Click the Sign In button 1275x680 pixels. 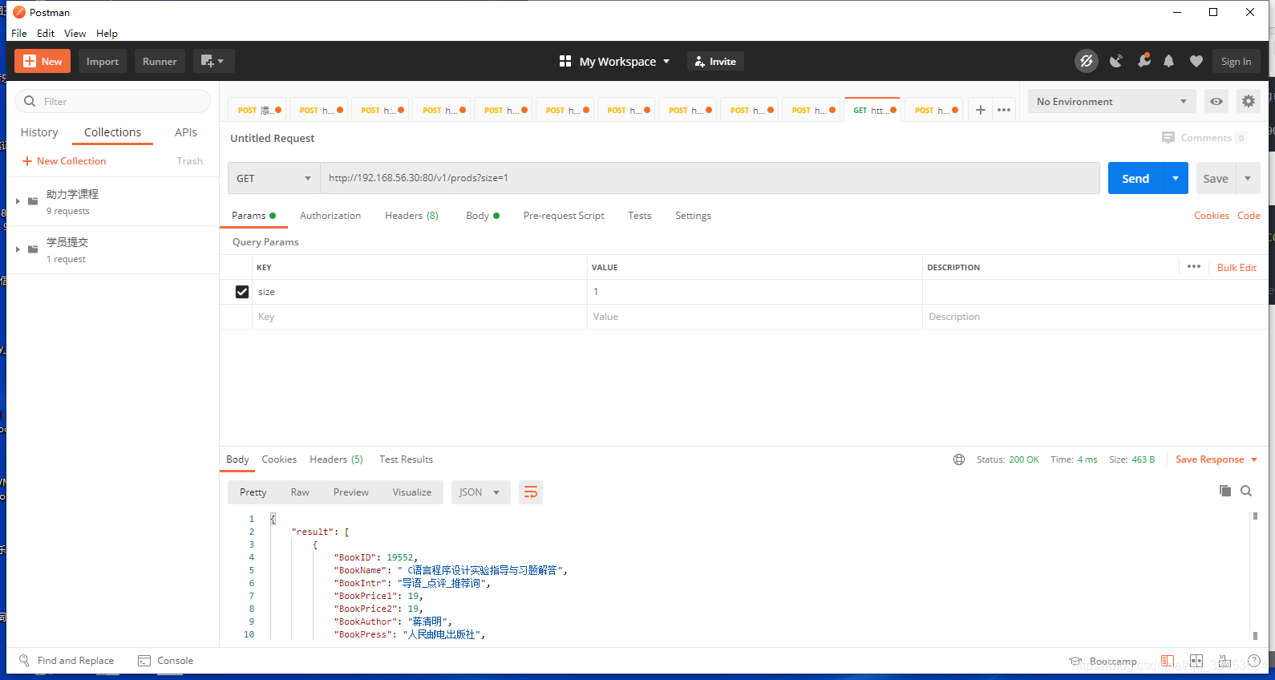pos(1236,61)
